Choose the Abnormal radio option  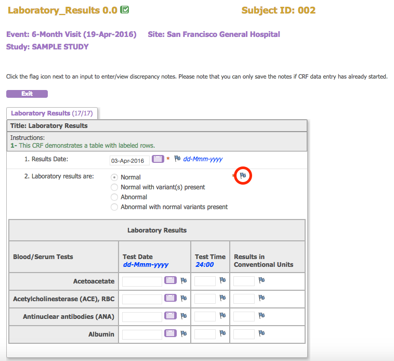114,197
